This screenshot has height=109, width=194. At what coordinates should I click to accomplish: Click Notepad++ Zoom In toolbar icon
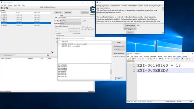(166, 59)
